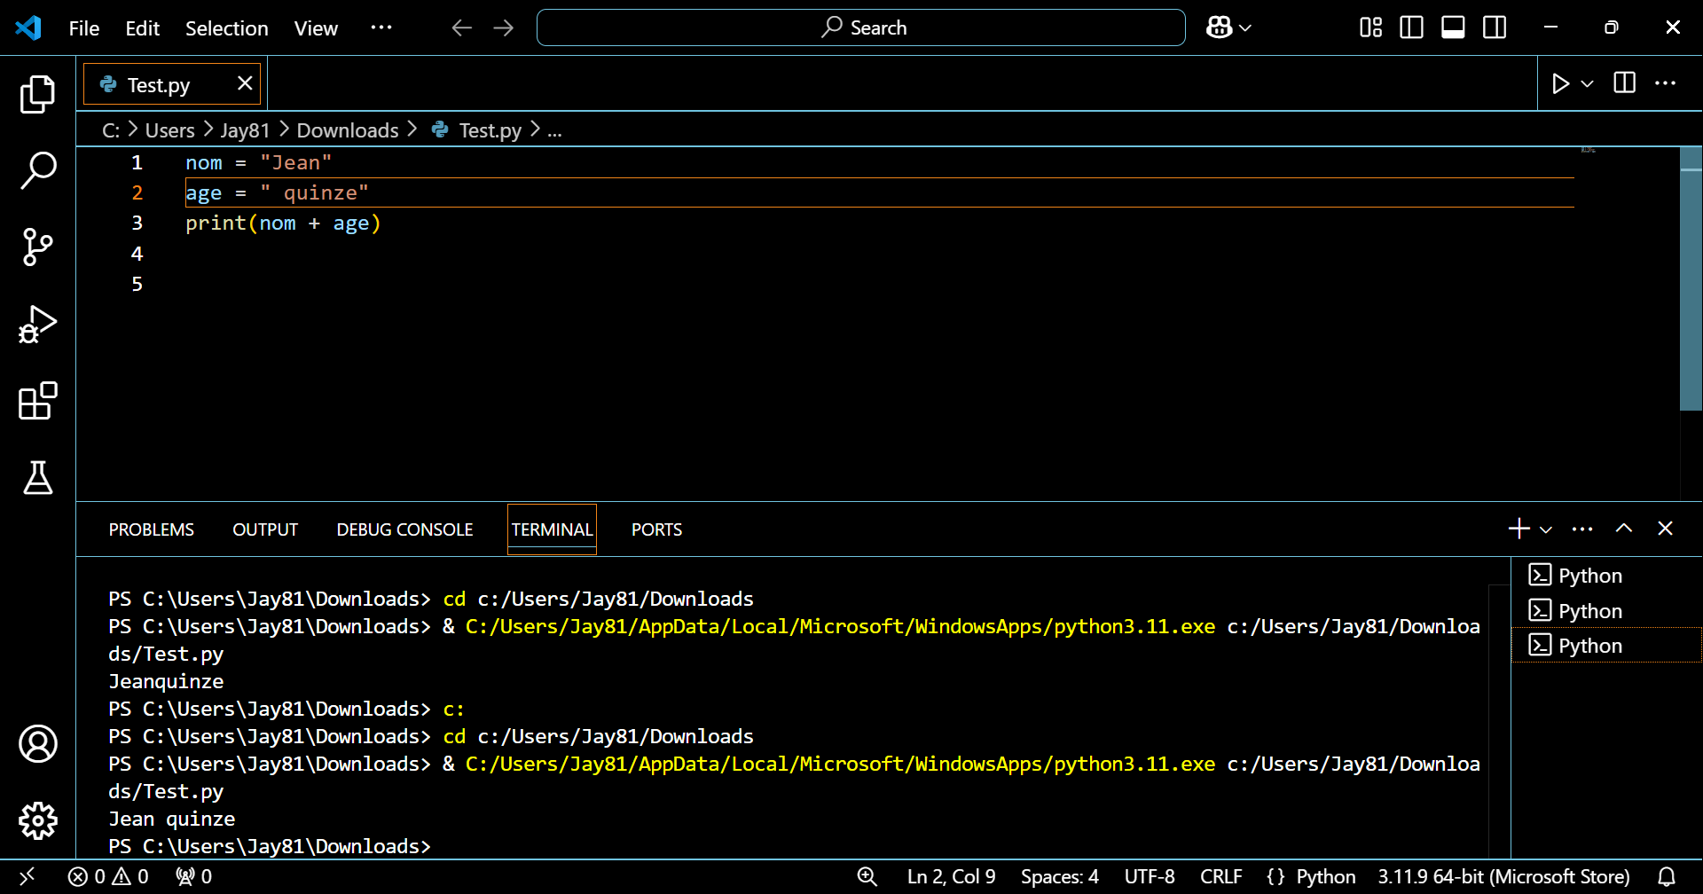Viewport: 1703px width, 894px height.
Task: Maximize the panel size with chevron
Action: (1623, 529)
